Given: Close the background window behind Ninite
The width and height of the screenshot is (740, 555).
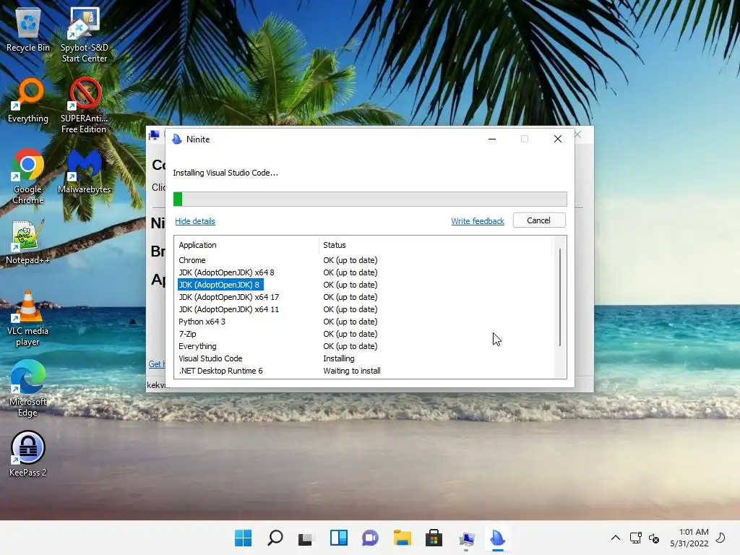Looking at the screenshot, I should 577,135.
